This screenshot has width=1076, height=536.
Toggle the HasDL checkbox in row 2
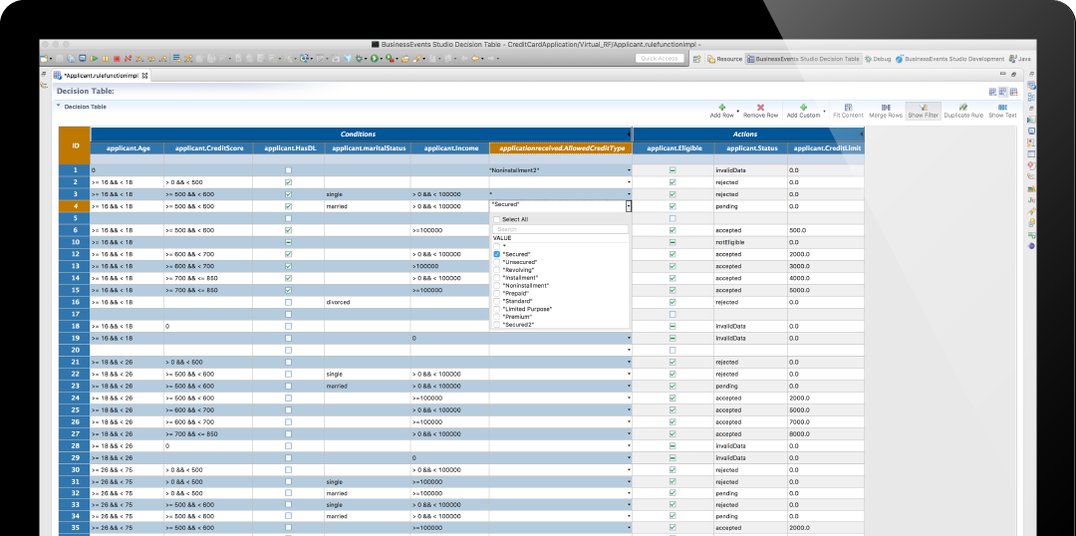(288, 182)
